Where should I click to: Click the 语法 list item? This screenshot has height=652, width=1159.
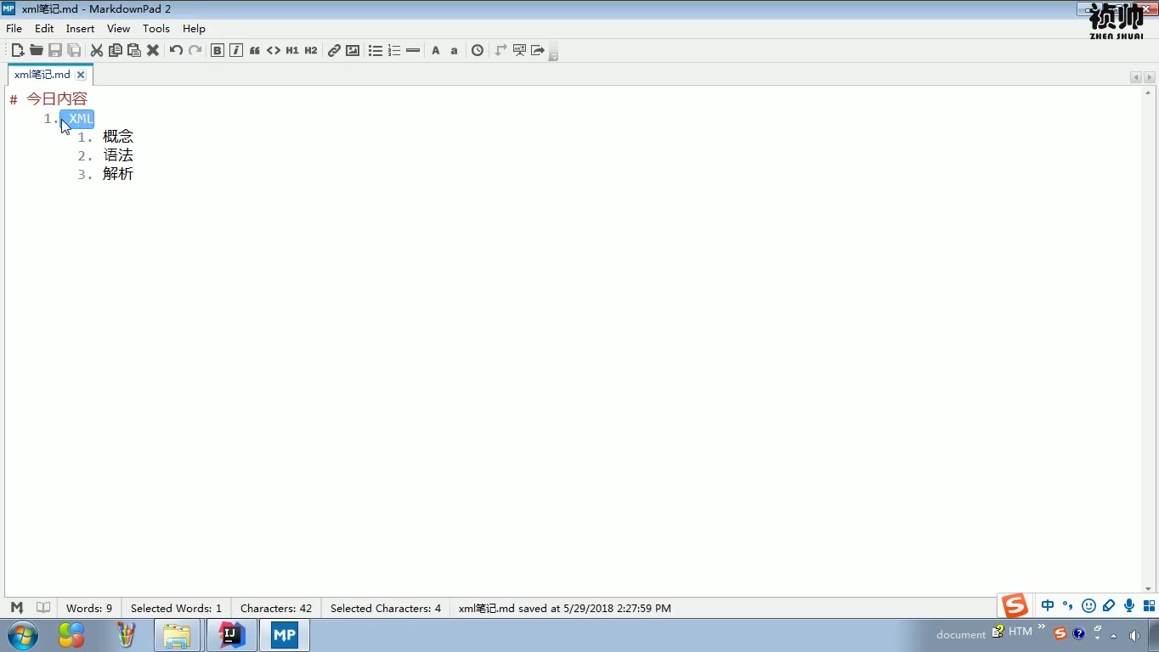point(118,155)
